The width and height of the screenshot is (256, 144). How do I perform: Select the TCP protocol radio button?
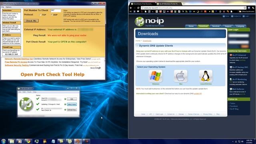click(x=40, y=15)
